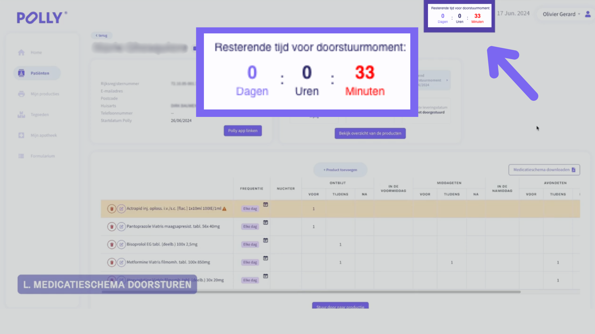Image resolution: width=595 pixels, height=334 pixels.
Task: Expand Olivier Gerard account dropdown
Action: coord(561,14)
